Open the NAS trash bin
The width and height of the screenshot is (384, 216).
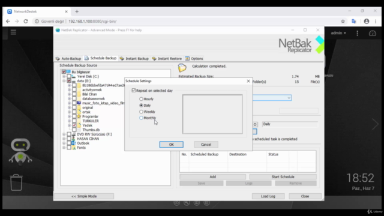click(x=16, y=182)
